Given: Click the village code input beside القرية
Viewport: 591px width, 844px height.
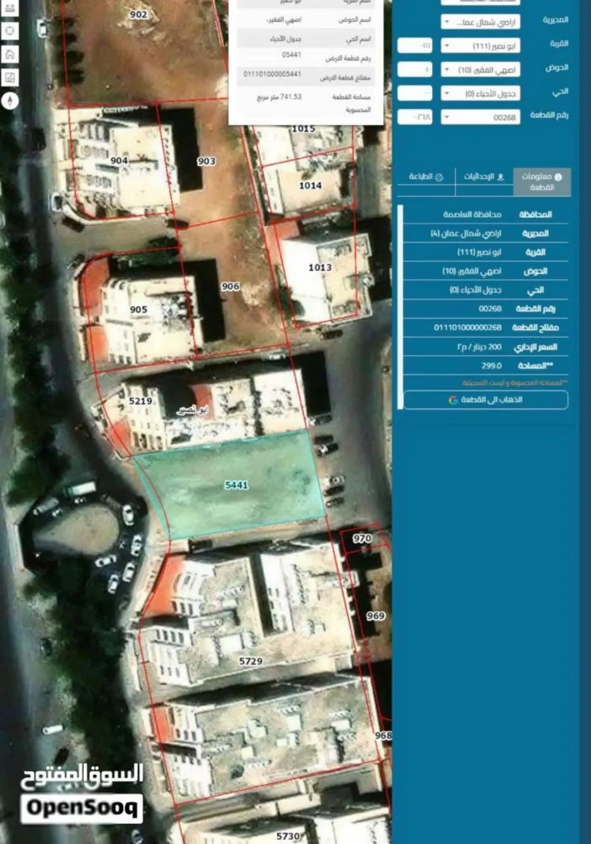Looking at the screenshot, I should [x=415, y=45].
